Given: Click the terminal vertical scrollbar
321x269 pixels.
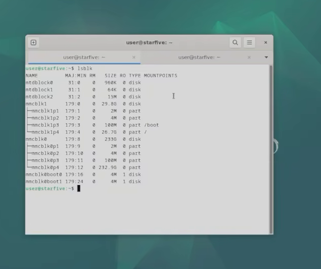Looking at the screenshot, I should click(x=271, y=149).
